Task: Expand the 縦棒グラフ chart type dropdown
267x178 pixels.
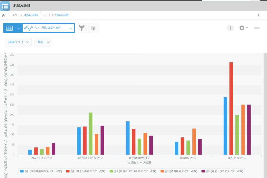Action: point(18,42)
